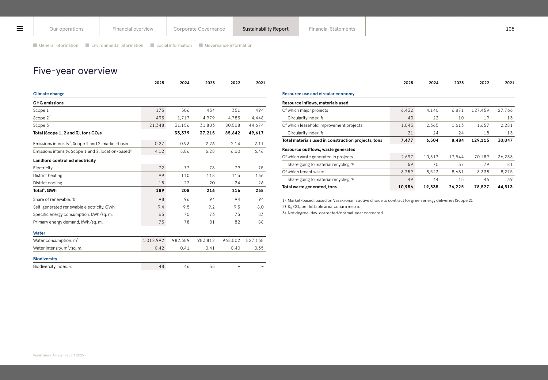Switch to Financial overview tab
The width and height of the screenshot is (548, 380).
tap(133, 29)
